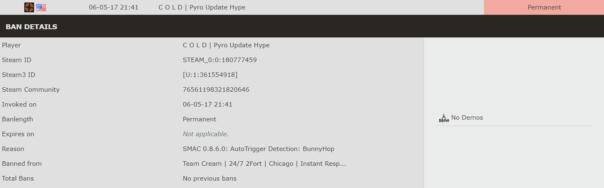Click the Team Fortress 2 game icon

[x=29, y=7]
